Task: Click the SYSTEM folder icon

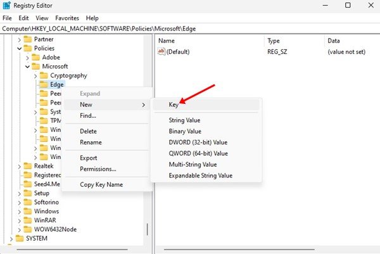Action: [x=20, y=239]
